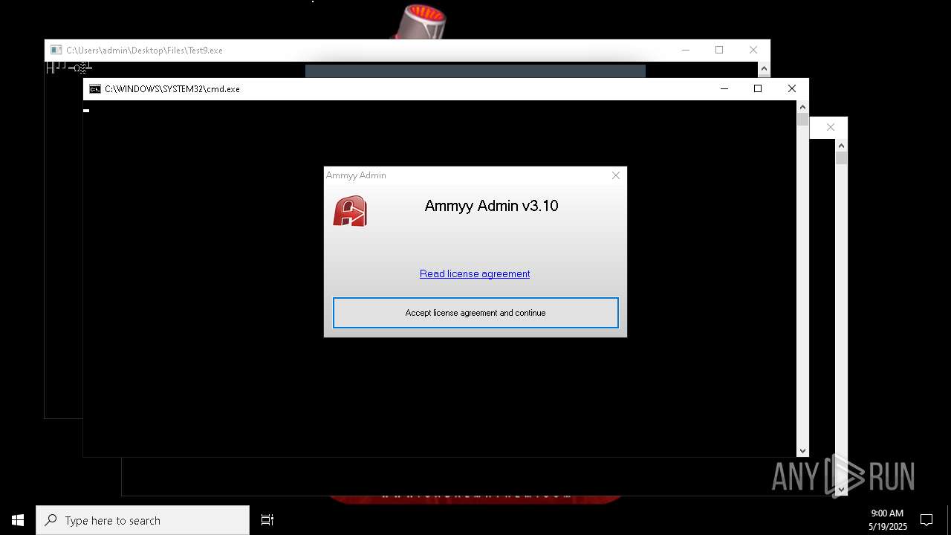Open the Read license agreement link

click(475, 273)
